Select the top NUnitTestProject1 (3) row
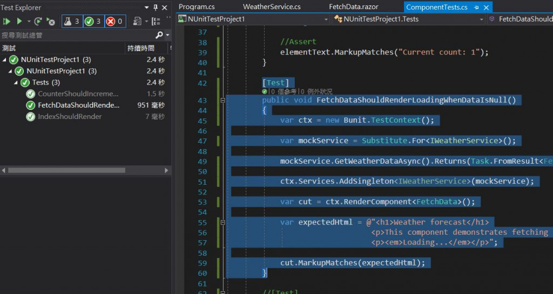Viewport: 553px width, 294px height. click(x=85, y=60)
